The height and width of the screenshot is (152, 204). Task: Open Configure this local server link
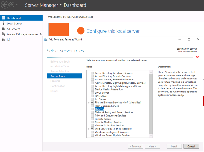click(x=113, y=31)
